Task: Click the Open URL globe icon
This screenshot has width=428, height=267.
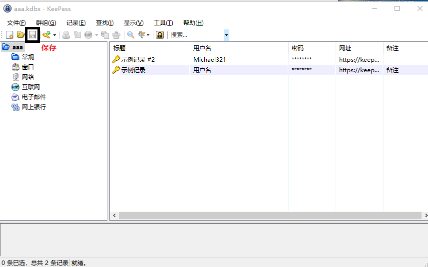Action: click(88, 35)
